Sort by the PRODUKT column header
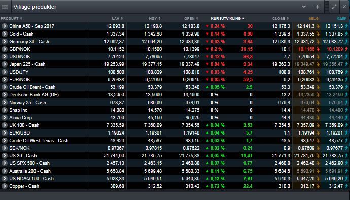 click(x=11, y=19)
